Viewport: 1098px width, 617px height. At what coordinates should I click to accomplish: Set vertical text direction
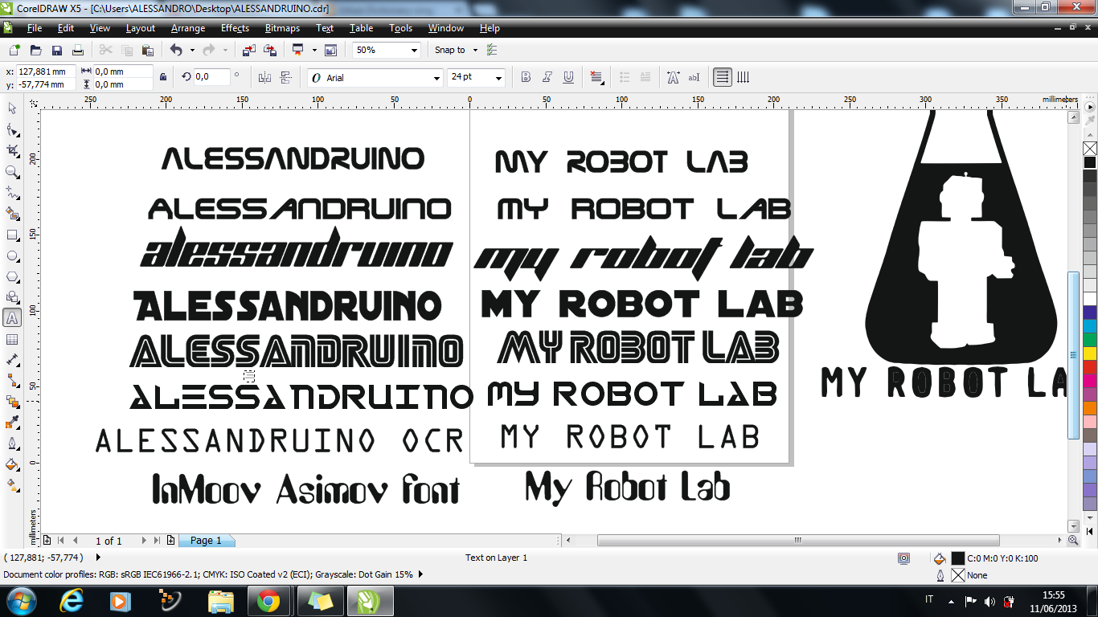[x=744, y=77]
